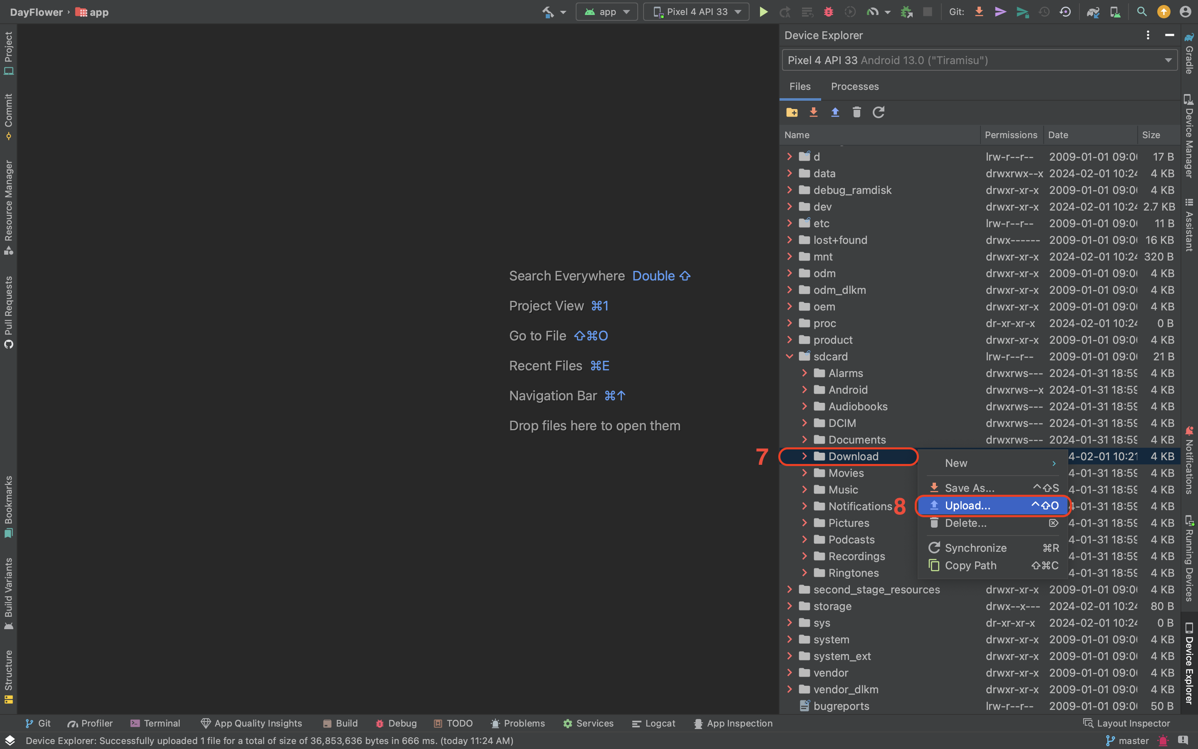Click the master git branch widget
The image size is (1198, 749).
pos(1128,741)
